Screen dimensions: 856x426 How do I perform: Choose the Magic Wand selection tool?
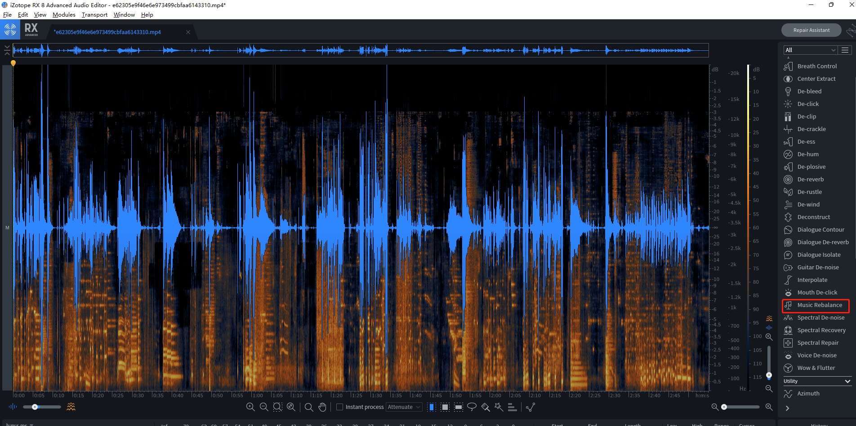(x=499, y=407)
